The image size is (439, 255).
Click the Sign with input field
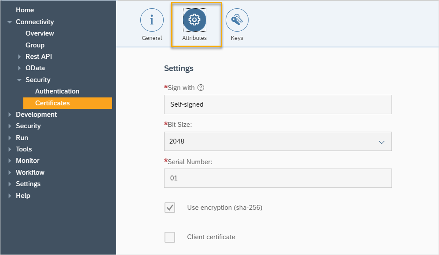278,104
